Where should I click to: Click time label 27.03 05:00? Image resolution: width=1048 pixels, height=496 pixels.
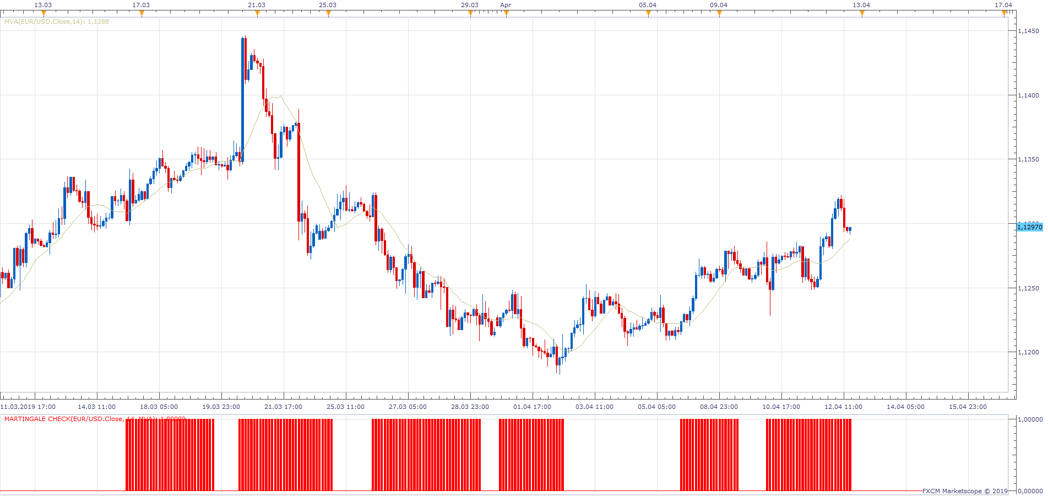pos(408,407)
